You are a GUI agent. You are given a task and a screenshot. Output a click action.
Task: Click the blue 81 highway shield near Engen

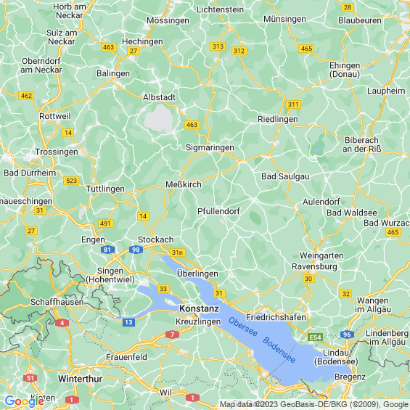click(107, 250)
